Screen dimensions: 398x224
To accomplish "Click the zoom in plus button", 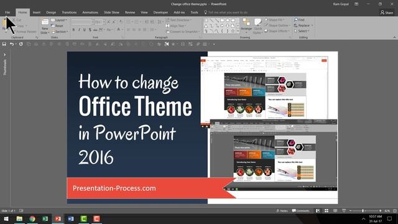I will click(380, 211).
